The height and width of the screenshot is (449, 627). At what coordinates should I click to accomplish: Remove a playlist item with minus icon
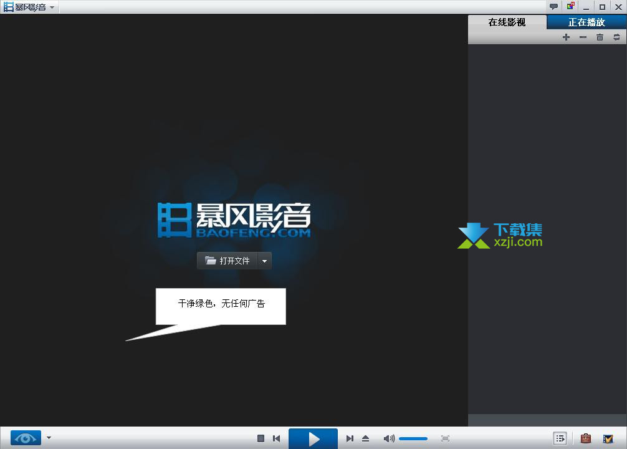[583, 37]
